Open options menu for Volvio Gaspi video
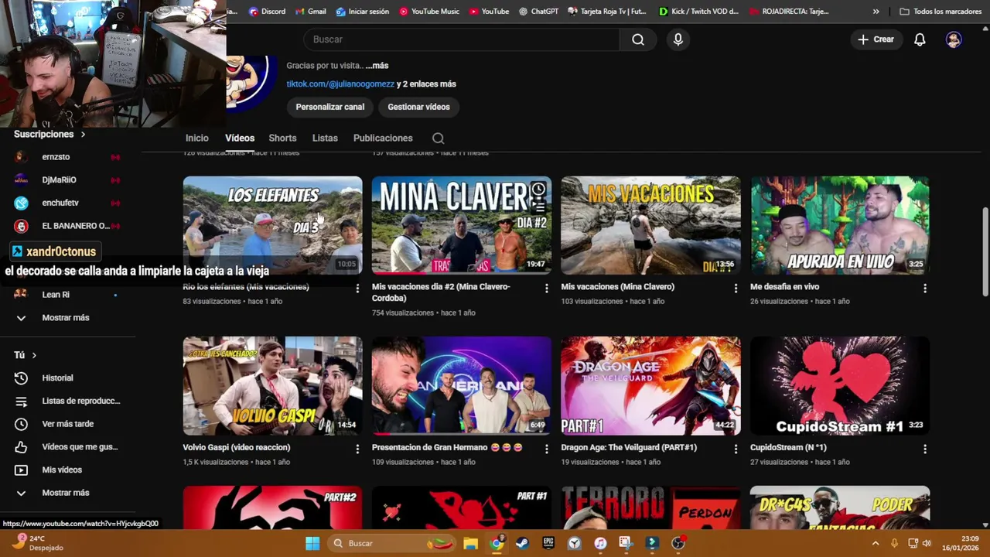This screenshot has width=990, height=557. click(357, 449)
